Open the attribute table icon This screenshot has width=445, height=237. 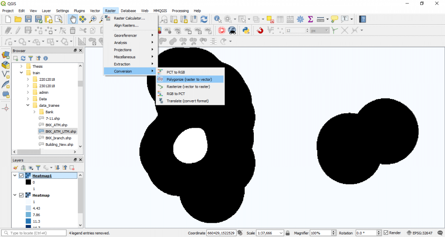(x=280, y=19)
